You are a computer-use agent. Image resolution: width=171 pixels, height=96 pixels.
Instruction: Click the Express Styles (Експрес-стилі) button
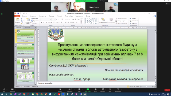[x=111, y=20]
